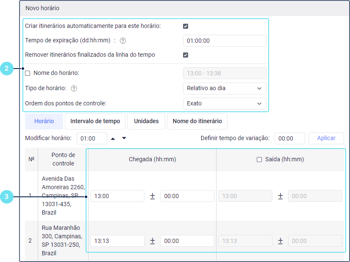This screenshot has width=350, height=262.
Task: Edit the Tempo de expiração field
Action: 224,41
